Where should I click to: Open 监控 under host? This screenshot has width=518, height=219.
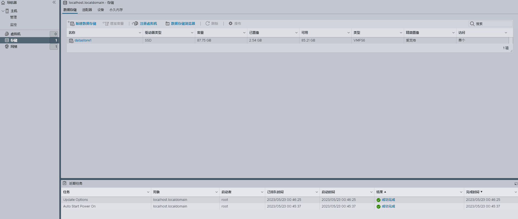click(13, 25)
